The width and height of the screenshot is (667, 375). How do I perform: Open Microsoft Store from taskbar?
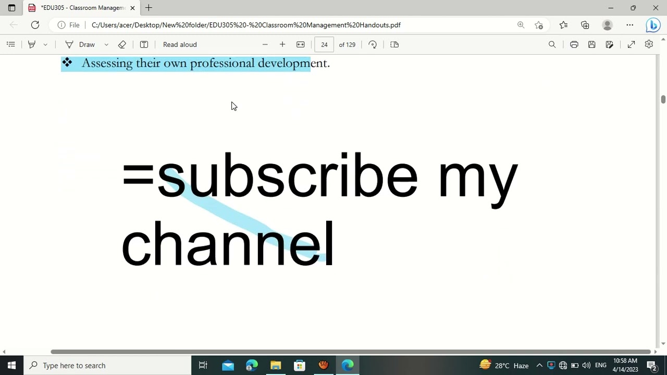(x=300, y=365)
